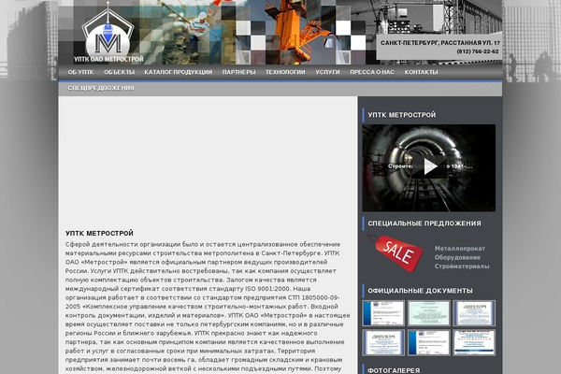Click the УПТК ОАО Метрострой logo
This screenshot has width=561, height=374.
click(108, 33)
